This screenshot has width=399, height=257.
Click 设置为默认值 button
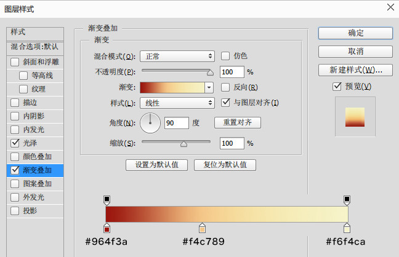coord(157,165)
